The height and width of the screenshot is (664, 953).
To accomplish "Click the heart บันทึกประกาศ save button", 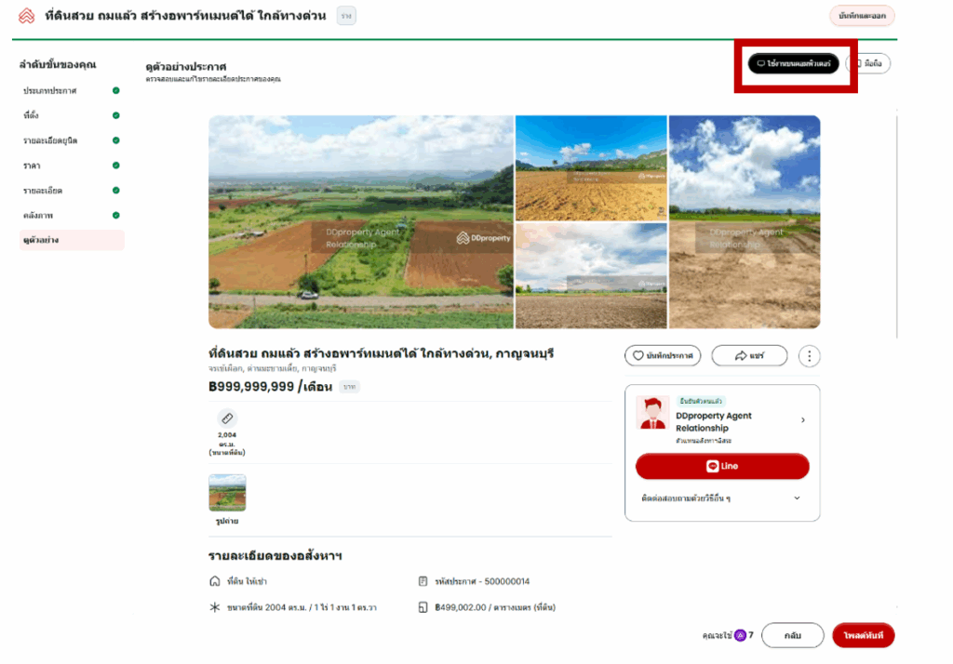I will [x=663, y=356].
